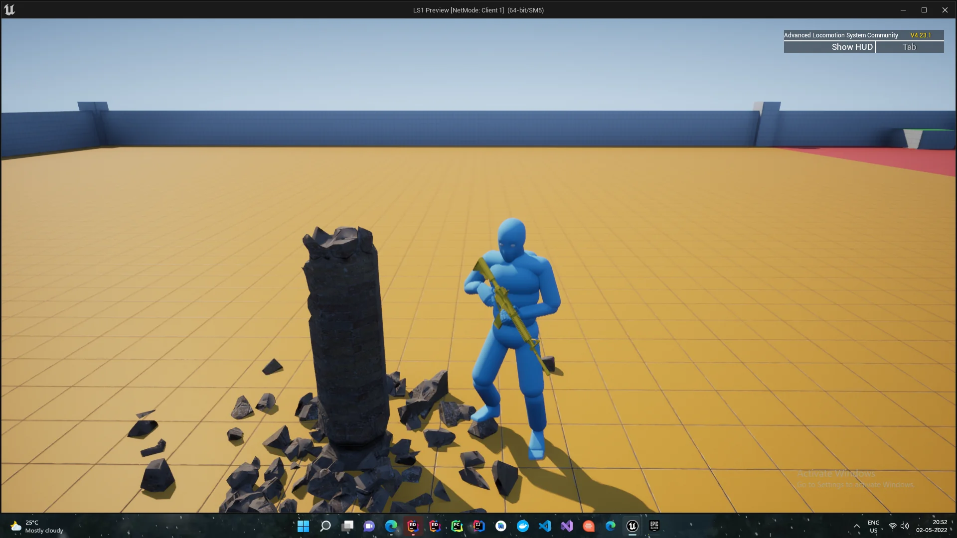This screenshot has width=957, height=538.
Task: Open the orange chat-bubble app icon
Action: (589, 526)
